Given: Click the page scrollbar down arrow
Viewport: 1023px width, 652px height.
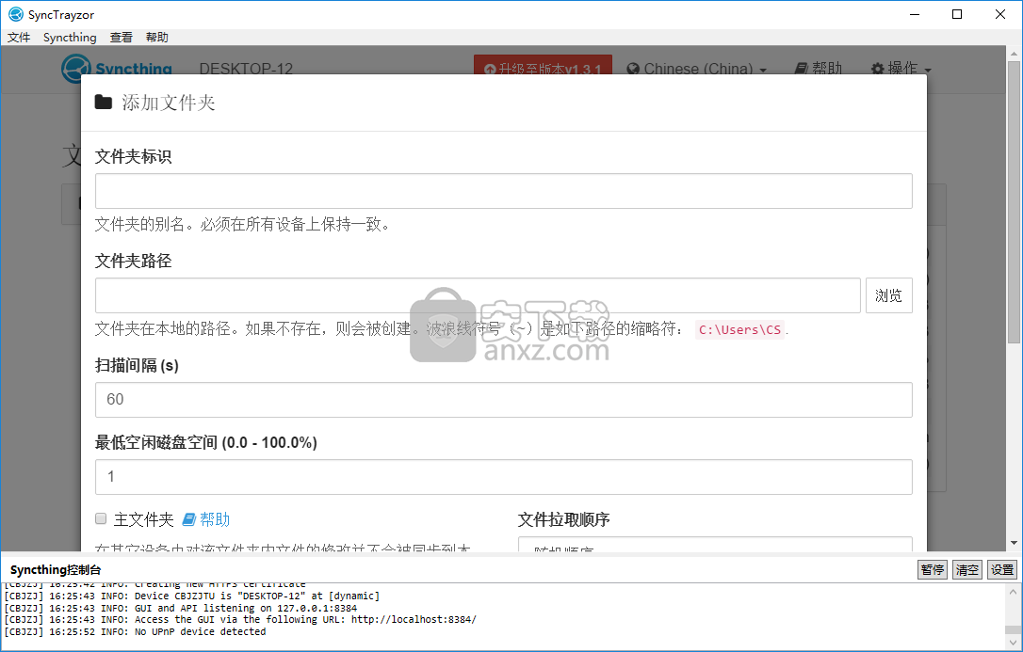Looking at the screenshot, I should tap(1014, 543).
